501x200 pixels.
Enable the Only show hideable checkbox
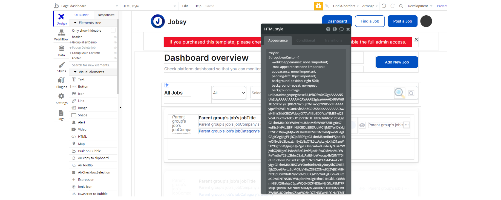[113, 30]
